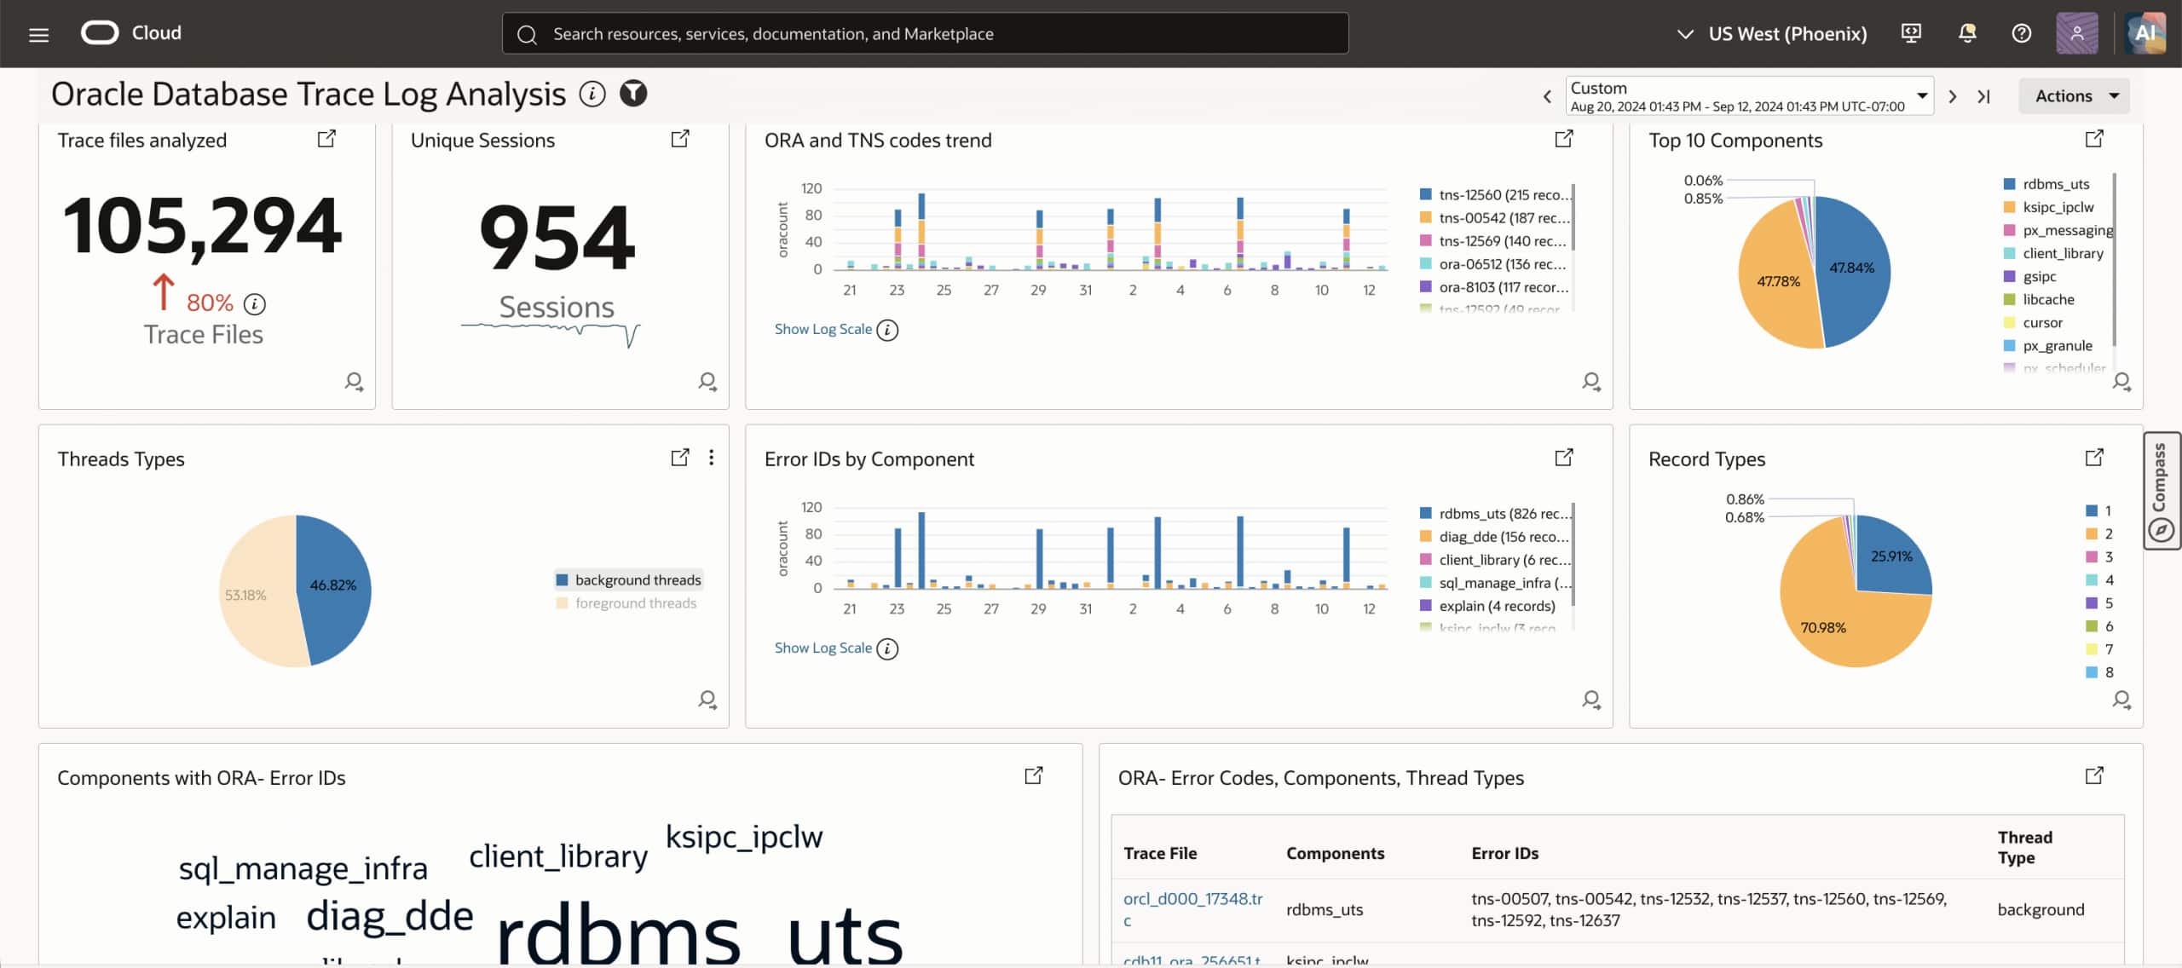Open the Actions dropdown menu
The image size is (2182, 968).
pyautogui.click(x=2074, y=95)
